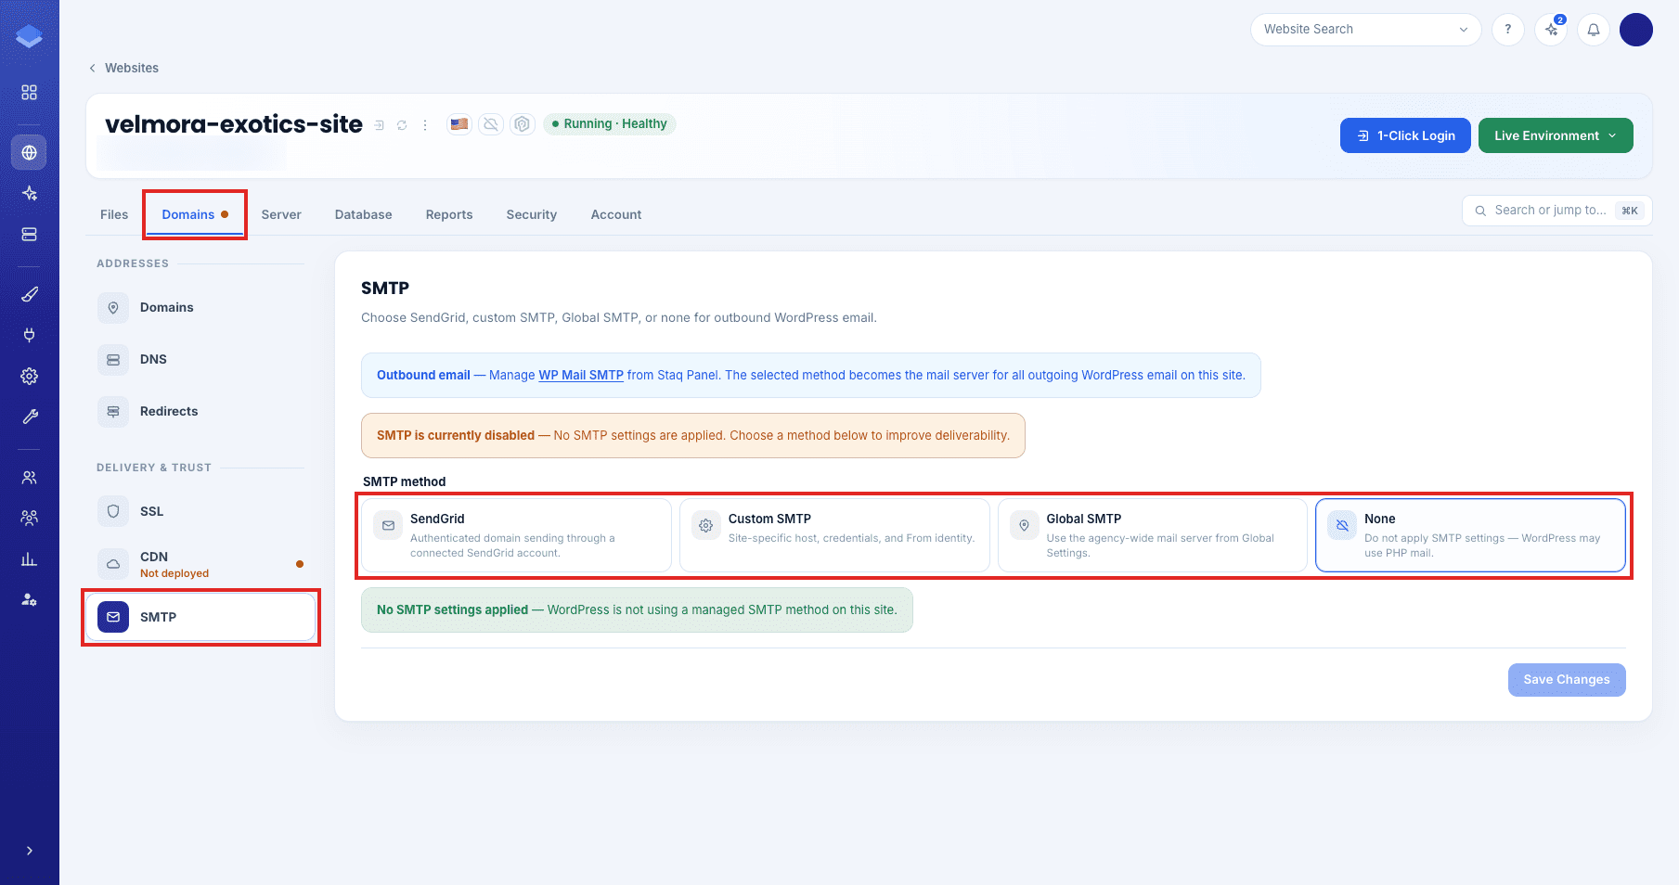The image size is (1679, 885).
Task: Click the 1-Click Login button
Action: point(1405,135)
